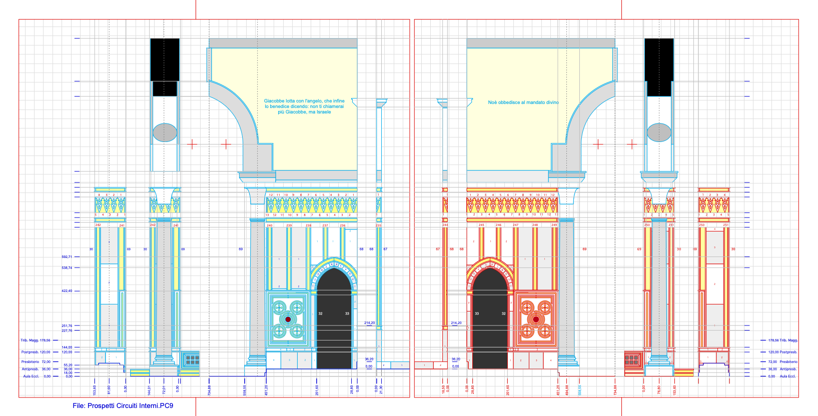Select the red circular-motif marble panel

pyautogui.click(x=536, y=319)
